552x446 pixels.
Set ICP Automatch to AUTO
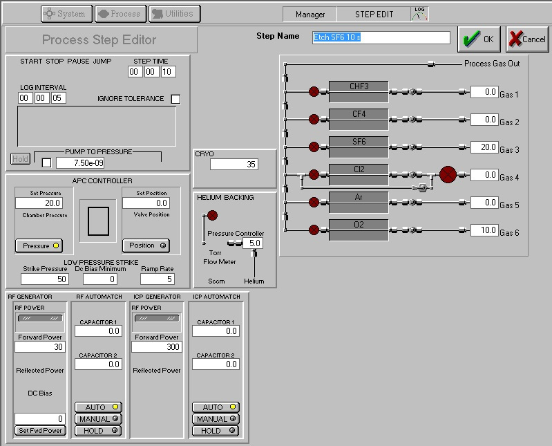[216, 407]
